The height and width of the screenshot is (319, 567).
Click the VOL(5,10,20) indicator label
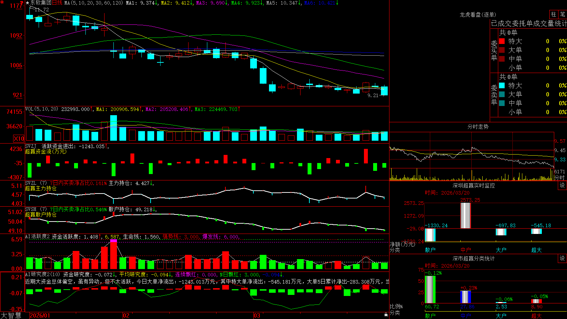tap(41, 109)
